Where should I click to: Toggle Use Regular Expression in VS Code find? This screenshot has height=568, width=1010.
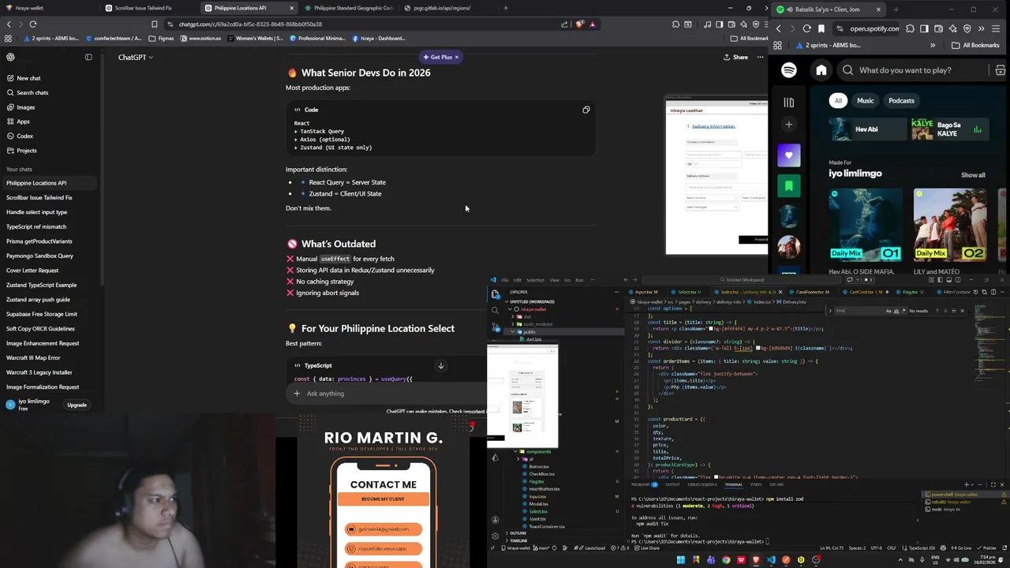903,311
